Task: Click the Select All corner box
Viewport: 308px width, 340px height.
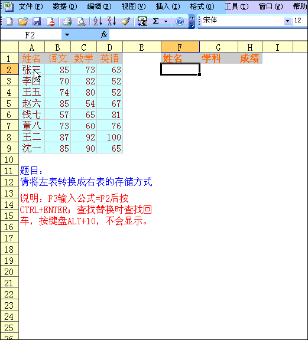Action: click(x=9, y=47)
